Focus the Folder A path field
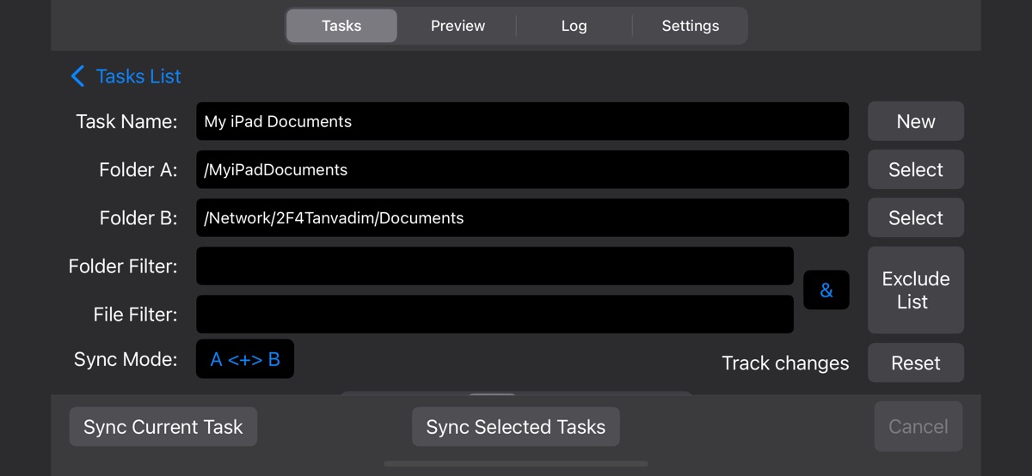 522,170
